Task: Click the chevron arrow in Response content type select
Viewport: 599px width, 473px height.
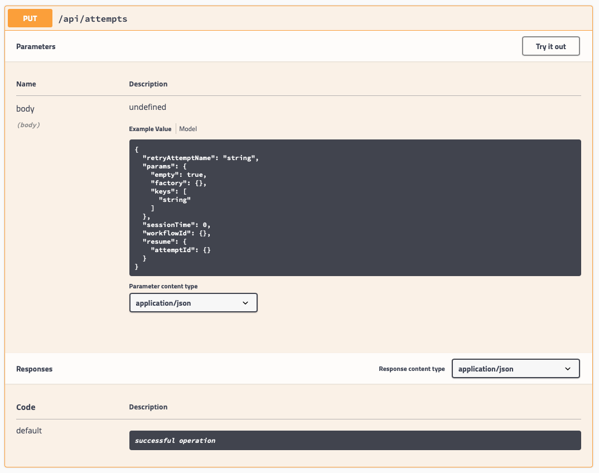Action: [568, 369]
